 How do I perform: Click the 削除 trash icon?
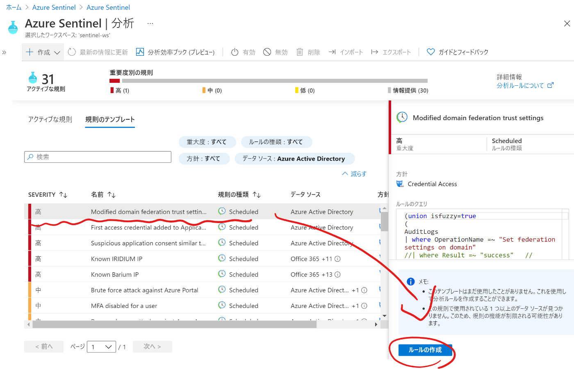[x=300, y=52]
